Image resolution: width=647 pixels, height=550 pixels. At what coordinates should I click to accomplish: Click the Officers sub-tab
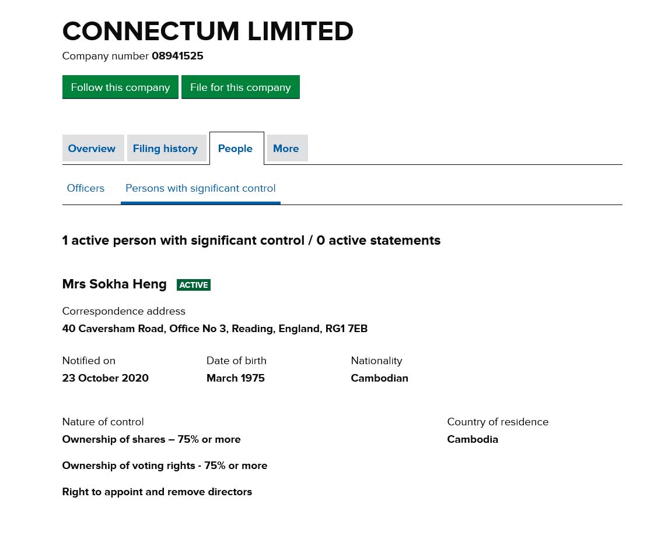click(x=86, y=188)
